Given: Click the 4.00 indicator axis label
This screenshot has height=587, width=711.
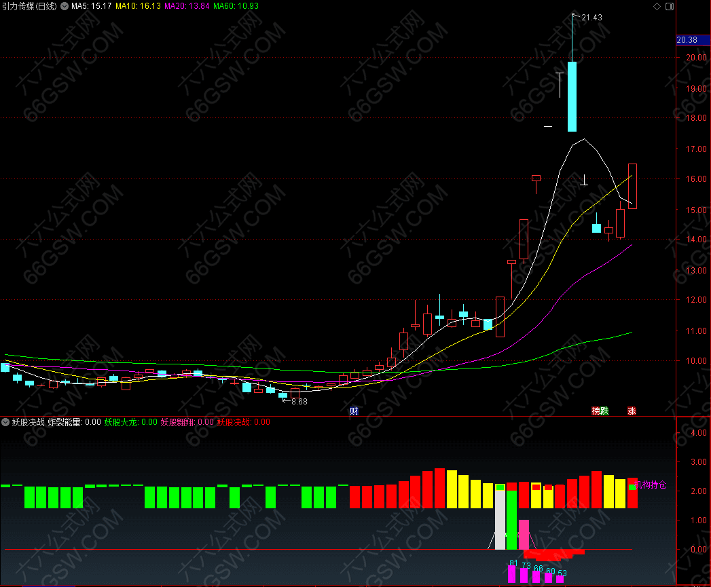Looking at the screenshot, I should click(699, 433).
